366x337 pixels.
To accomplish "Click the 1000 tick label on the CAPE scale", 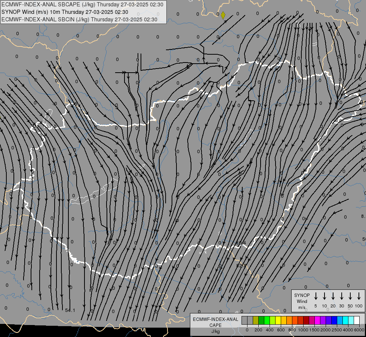I will pos(303,330).
